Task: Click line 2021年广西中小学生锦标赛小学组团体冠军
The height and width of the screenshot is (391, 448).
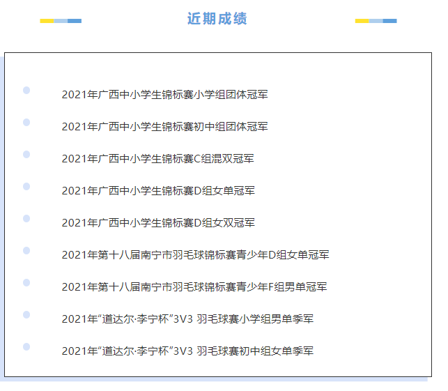Action: 165,95
